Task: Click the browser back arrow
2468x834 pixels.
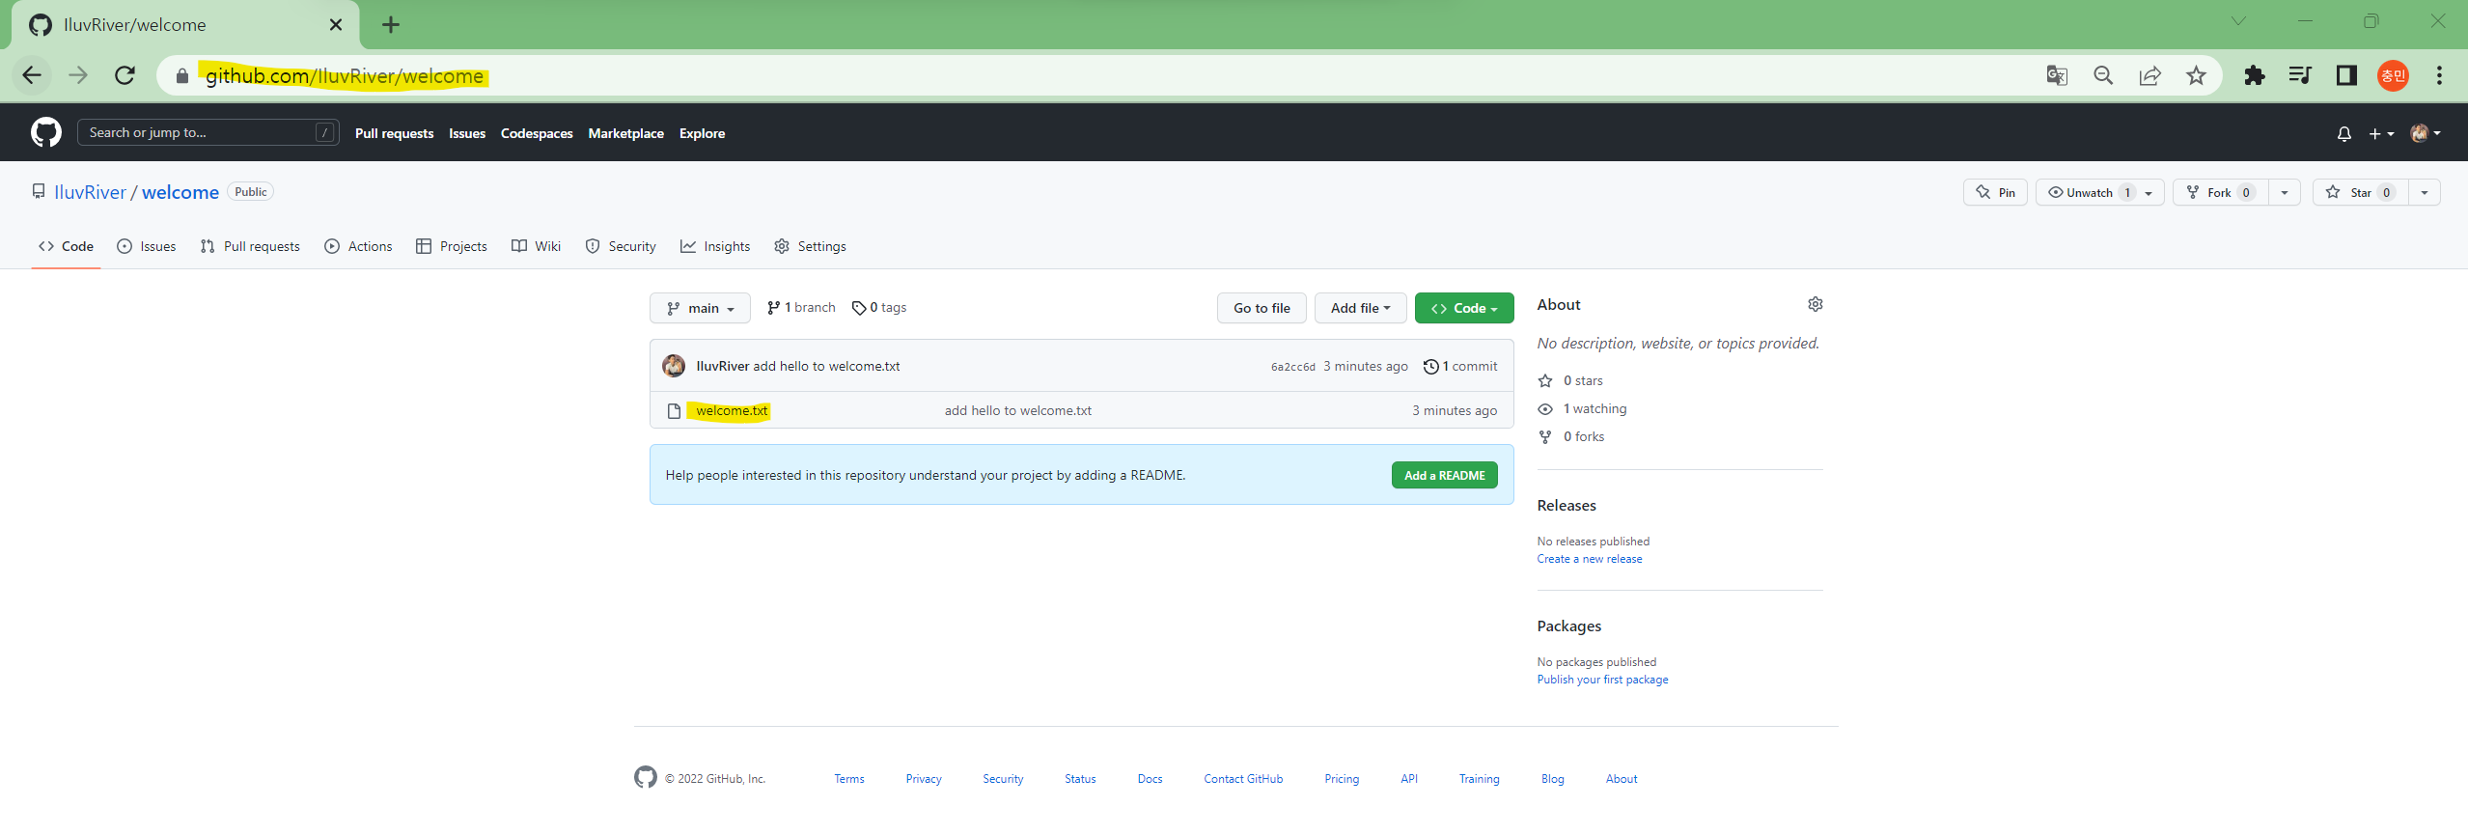Action: 32,75
